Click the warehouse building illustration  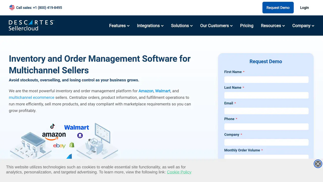(31, 145)
